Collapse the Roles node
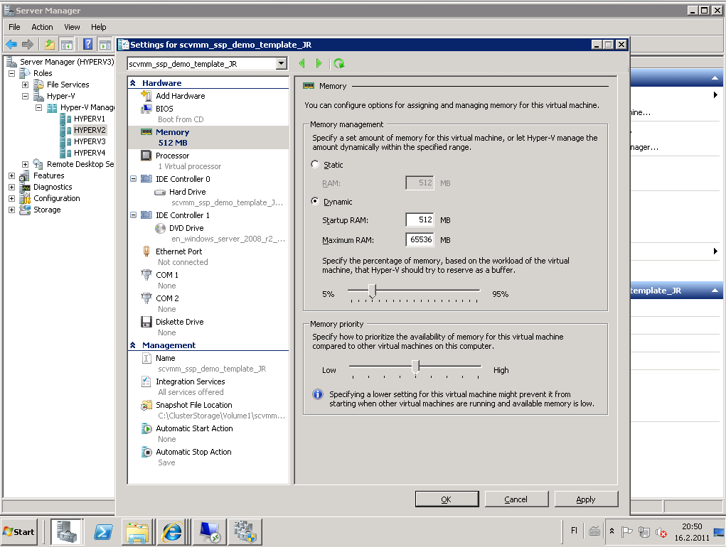Screen dimensions: 726x547 [x=12, y=73]
